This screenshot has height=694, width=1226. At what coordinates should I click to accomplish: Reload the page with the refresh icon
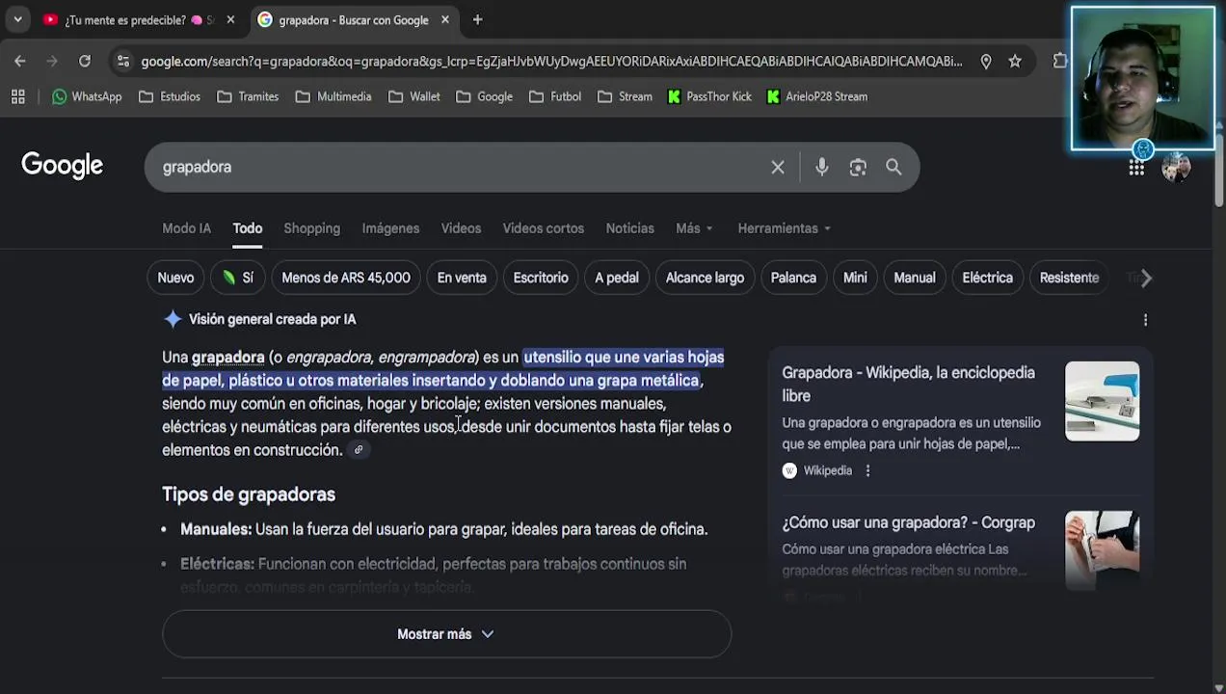pos(85,61)
